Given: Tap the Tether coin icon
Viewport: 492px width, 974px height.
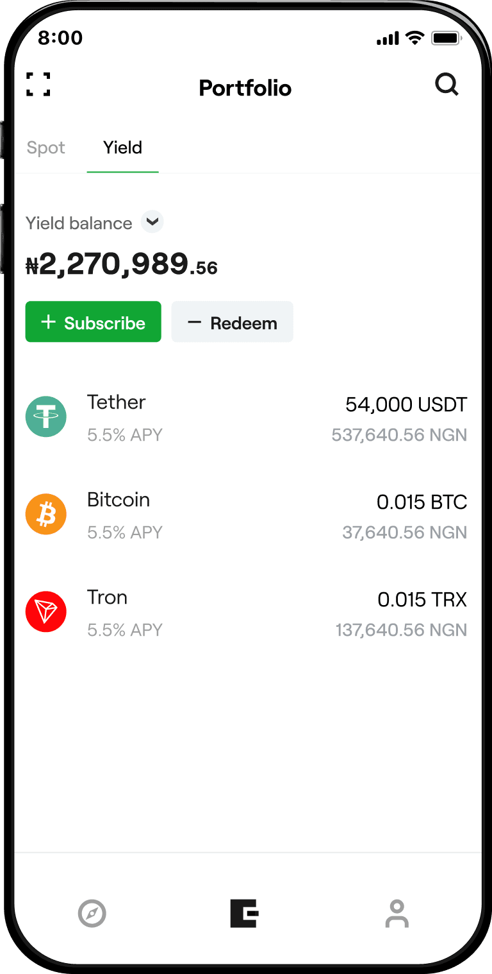Looking at the screenshot, I should tap(46, 417).
